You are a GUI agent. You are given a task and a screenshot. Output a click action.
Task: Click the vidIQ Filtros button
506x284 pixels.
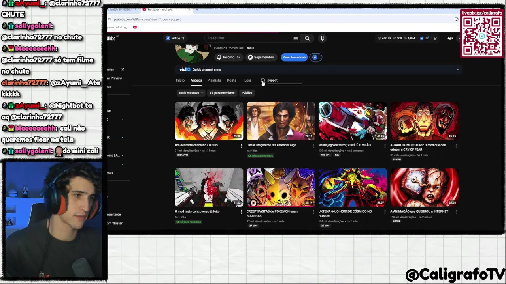(x=176, y=38)
